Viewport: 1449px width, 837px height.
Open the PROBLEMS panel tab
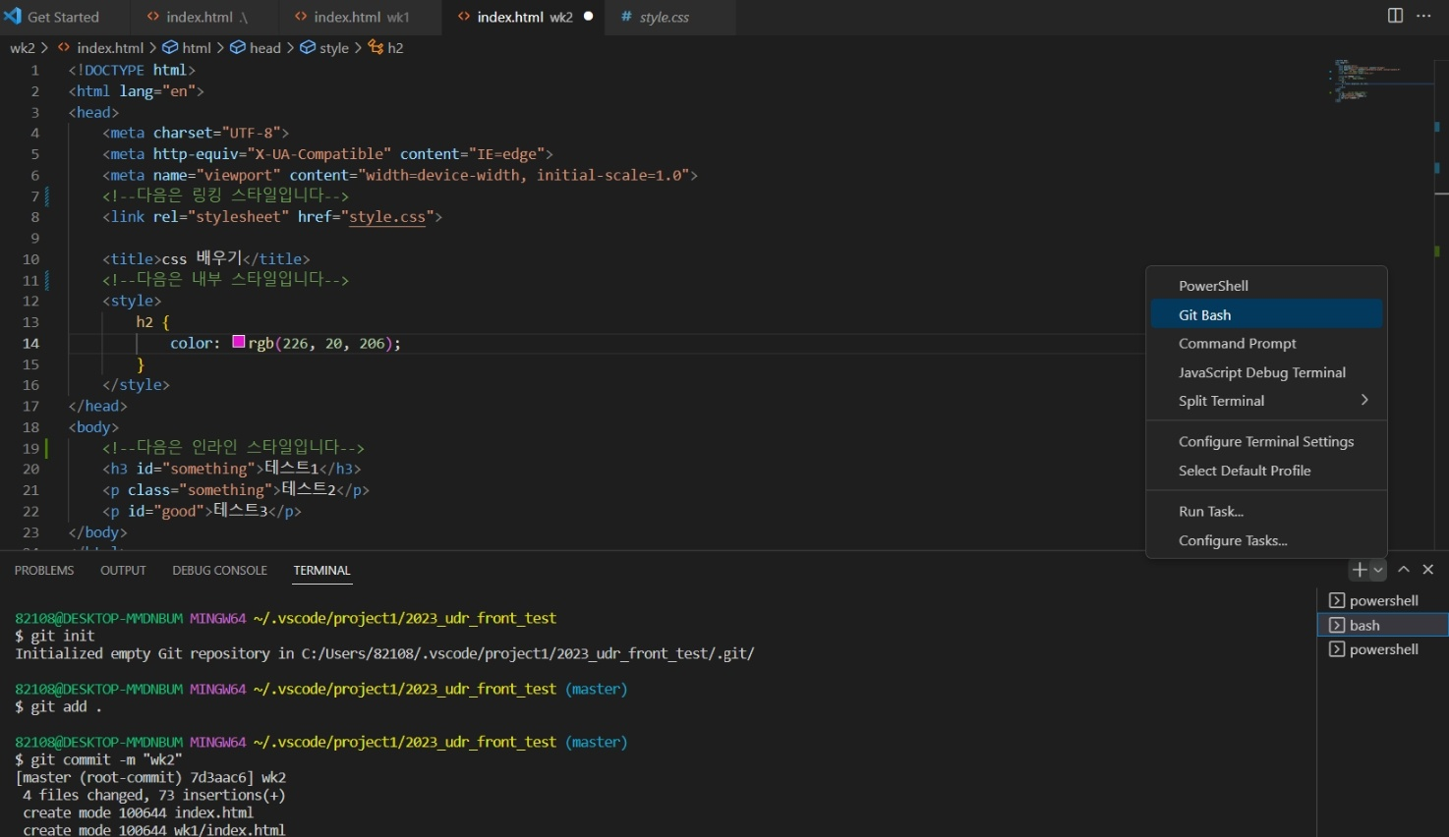pos(44,571)
